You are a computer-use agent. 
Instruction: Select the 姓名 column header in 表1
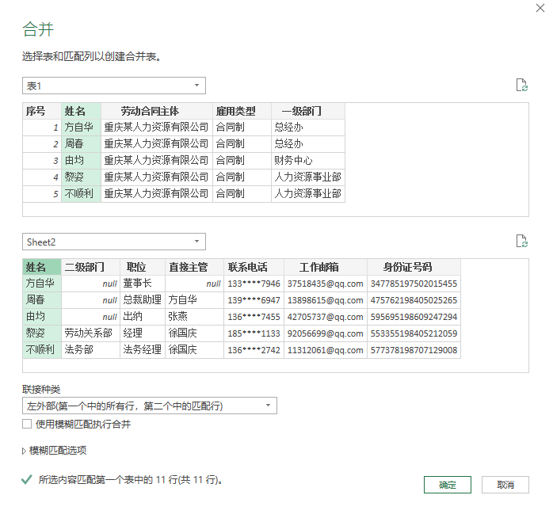pyautogui.click(x=81, y=111)
